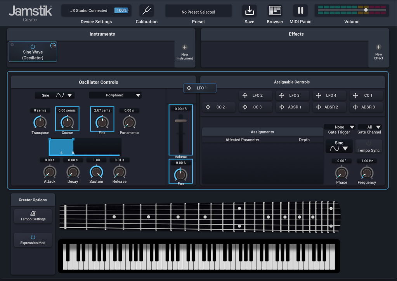Enable the Tempo Sync toggle
Image resolution: width=397 pixels, height=281 pixels.
coord(369,147)
